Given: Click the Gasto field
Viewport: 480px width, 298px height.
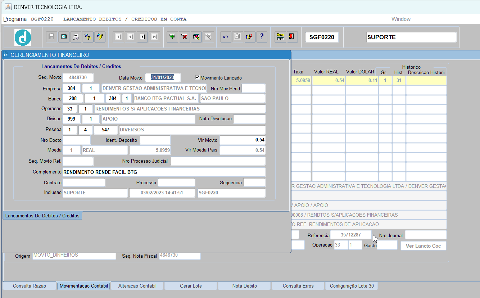Looking at the screenshot, I should (x=387, y=245).
